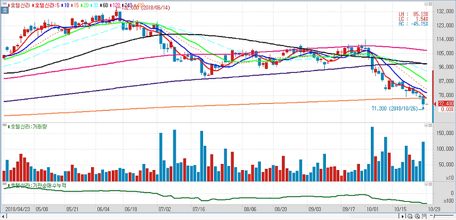Click the LC 1.54% statistic
The image size is (456, 220).
413,19
